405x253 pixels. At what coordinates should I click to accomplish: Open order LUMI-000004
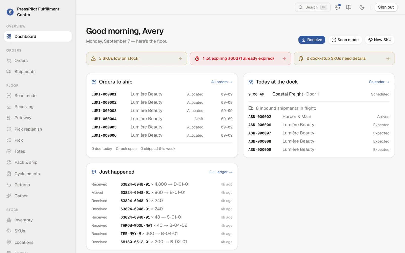pyautogui.click(x=162, y=119)
